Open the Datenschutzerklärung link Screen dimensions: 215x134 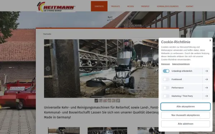click(x=181, y=64)
